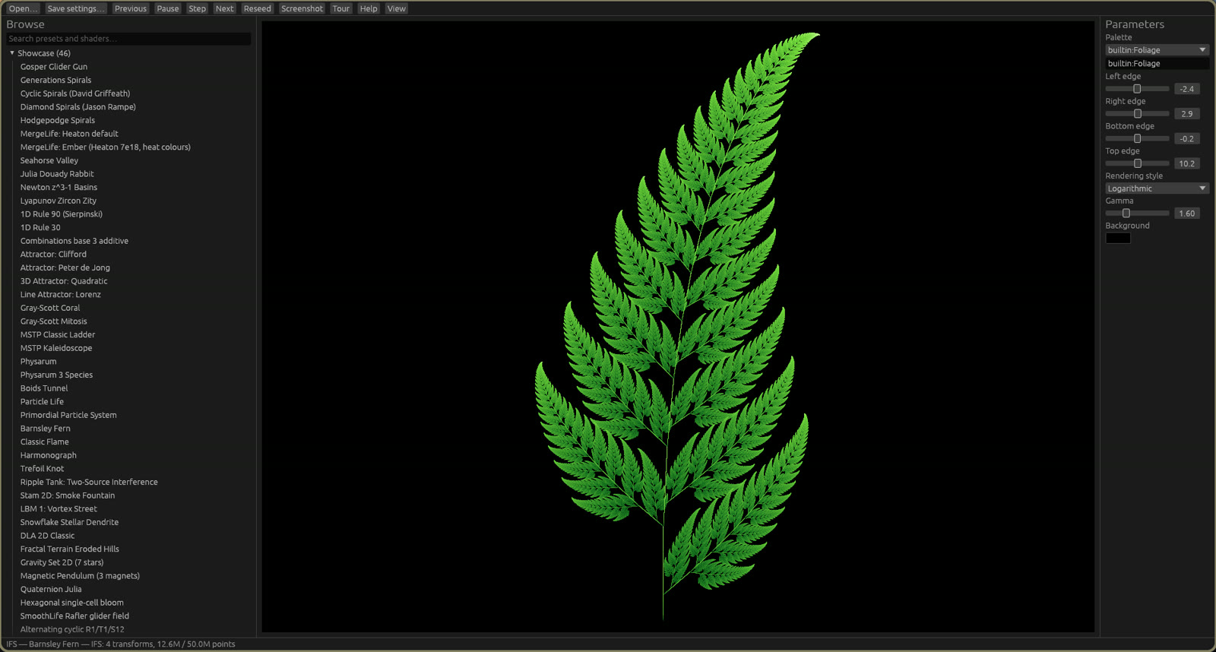1216x652 pixels.
Task: Open the Background color swatch
Action: pos(1118,239)
